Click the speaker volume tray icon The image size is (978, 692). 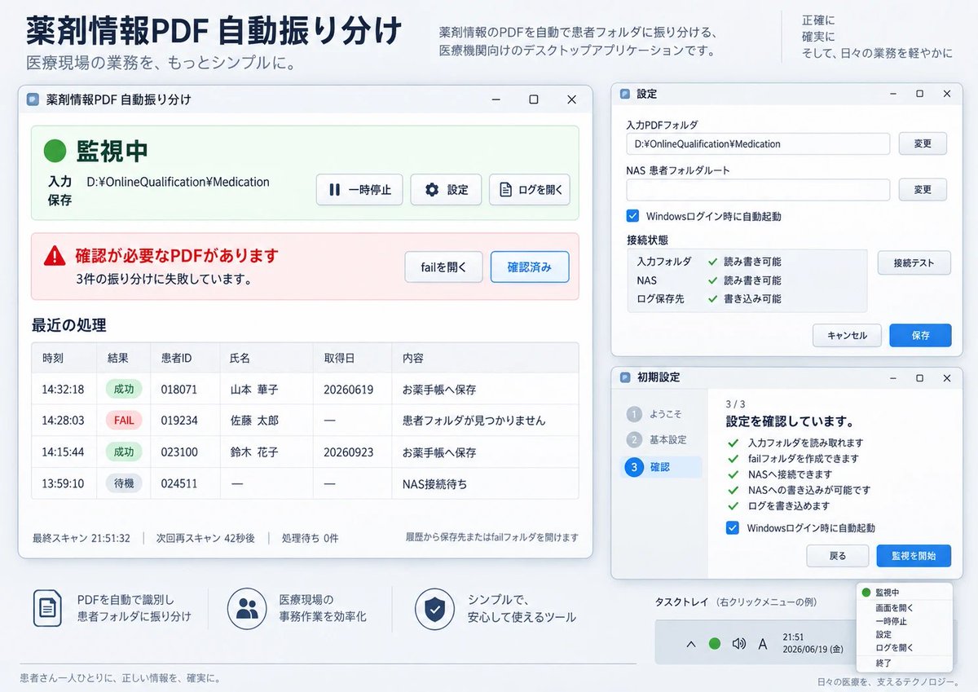[739, 644]
